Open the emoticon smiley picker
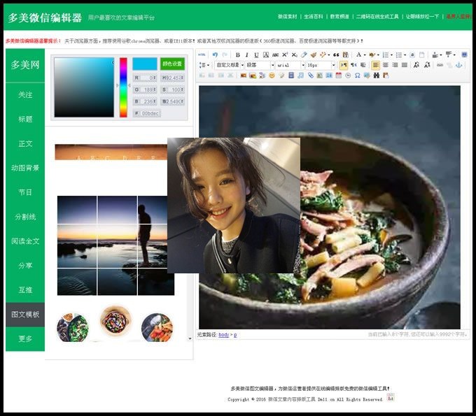The height and width of the screenshot is (416, 476). [x=272, y=76]
